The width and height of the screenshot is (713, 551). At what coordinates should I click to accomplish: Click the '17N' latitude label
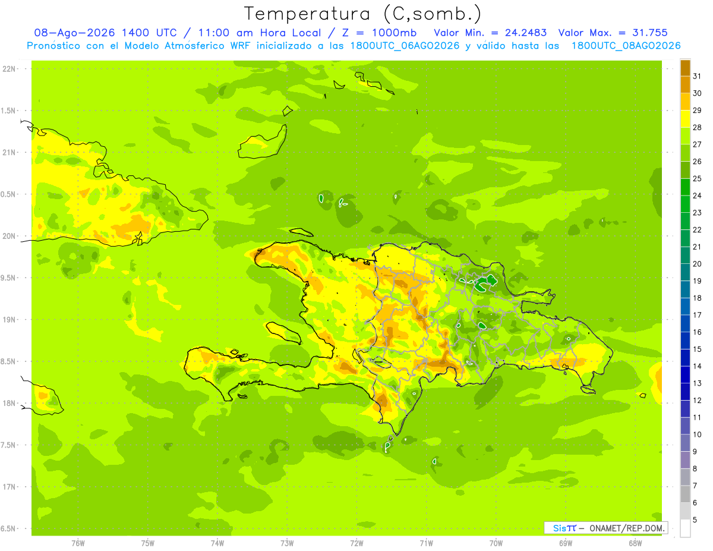click(9, 487)
